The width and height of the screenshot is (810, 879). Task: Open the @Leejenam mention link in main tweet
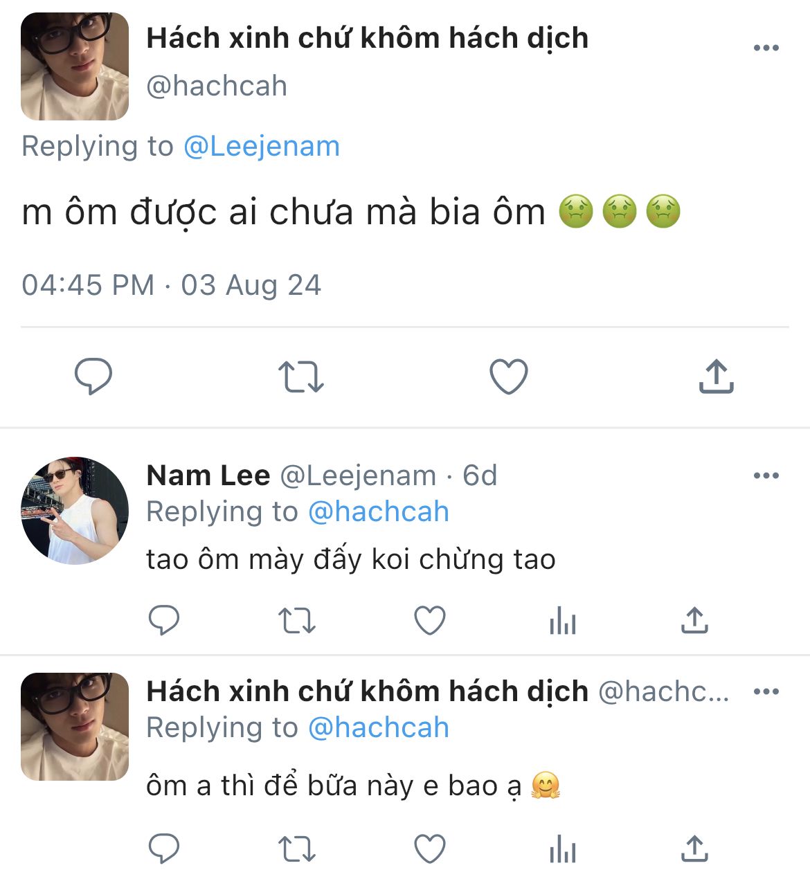[x=261, y=147]
